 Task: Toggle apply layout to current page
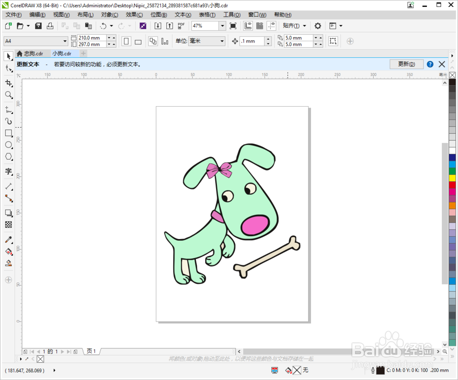(165, 41)
